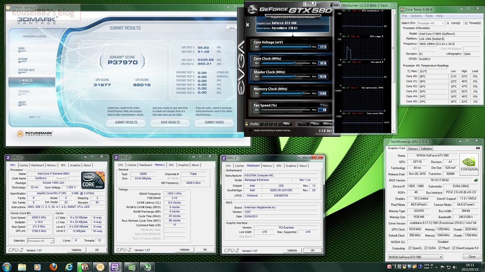This screenshot has height=272, width=485.
Task: Open the Help menu in Core Temp
Action: [x=440, y=16]
